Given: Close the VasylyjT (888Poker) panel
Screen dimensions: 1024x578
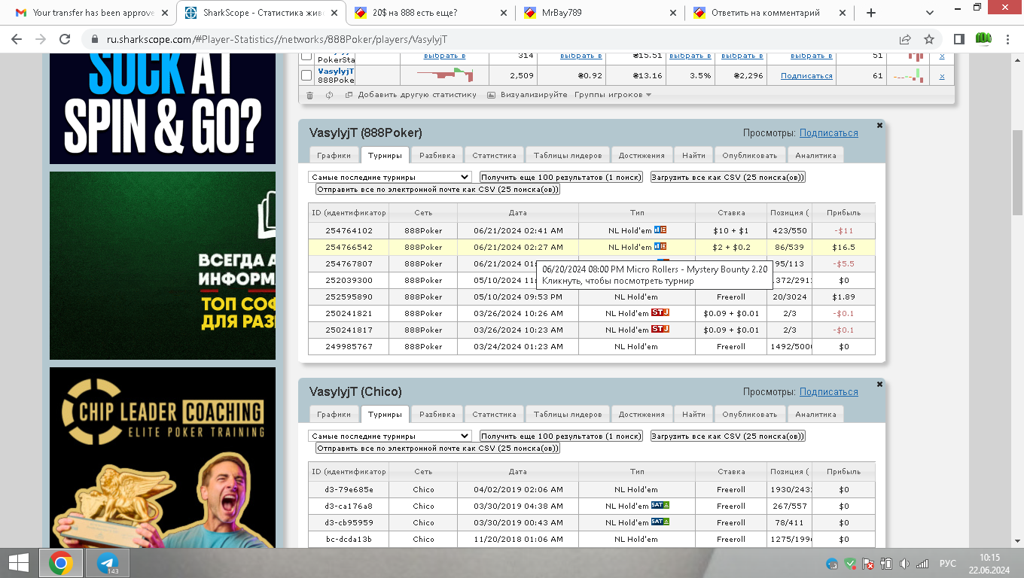Looking at the screenshot, I should 879,126.
